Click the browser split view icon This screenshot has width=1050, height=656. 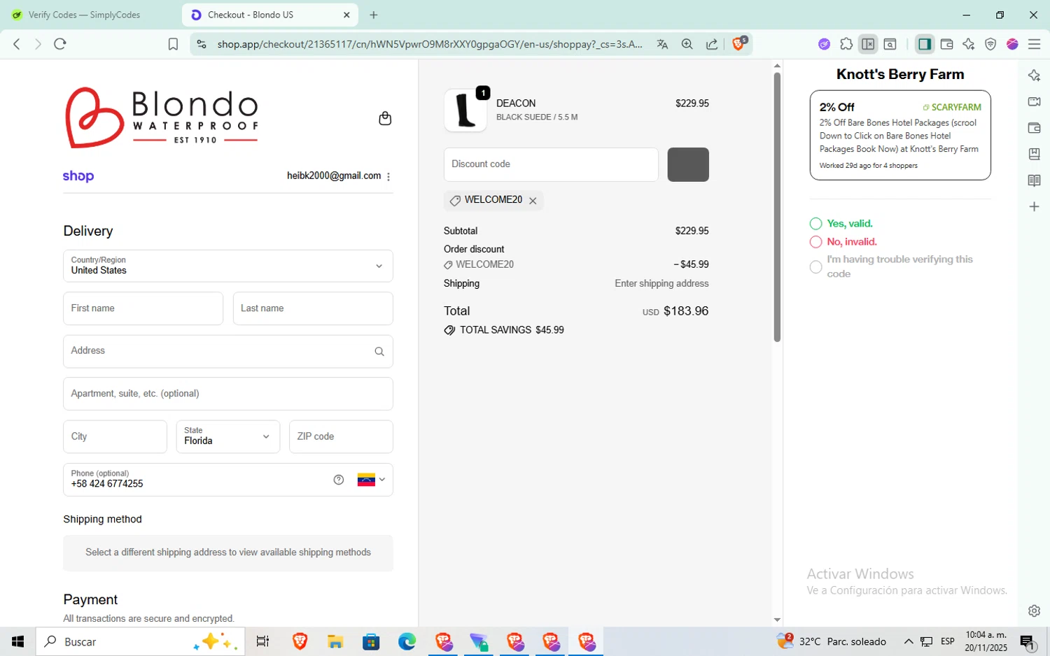[x=868, y=44]
